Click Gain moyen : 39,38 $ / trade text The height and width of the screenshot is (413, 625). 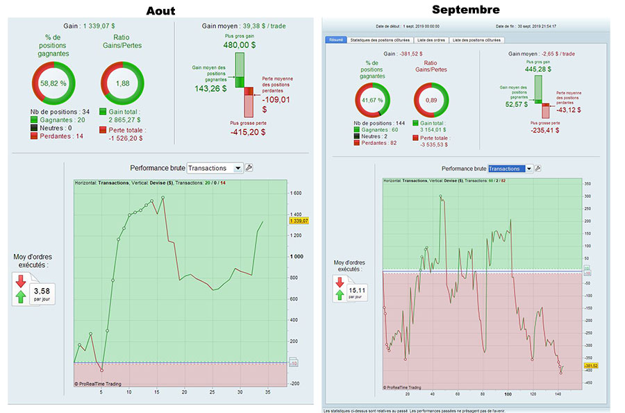point(244,26)
